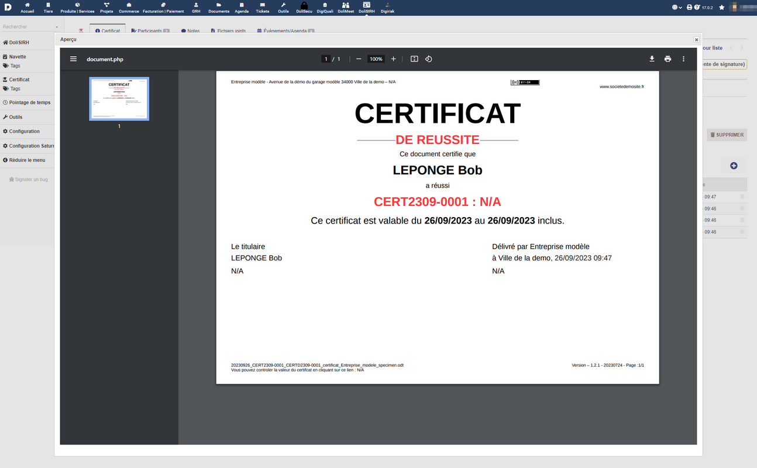Open the Digirisk module
Screen dimensions: 757x468
point(387,8)
